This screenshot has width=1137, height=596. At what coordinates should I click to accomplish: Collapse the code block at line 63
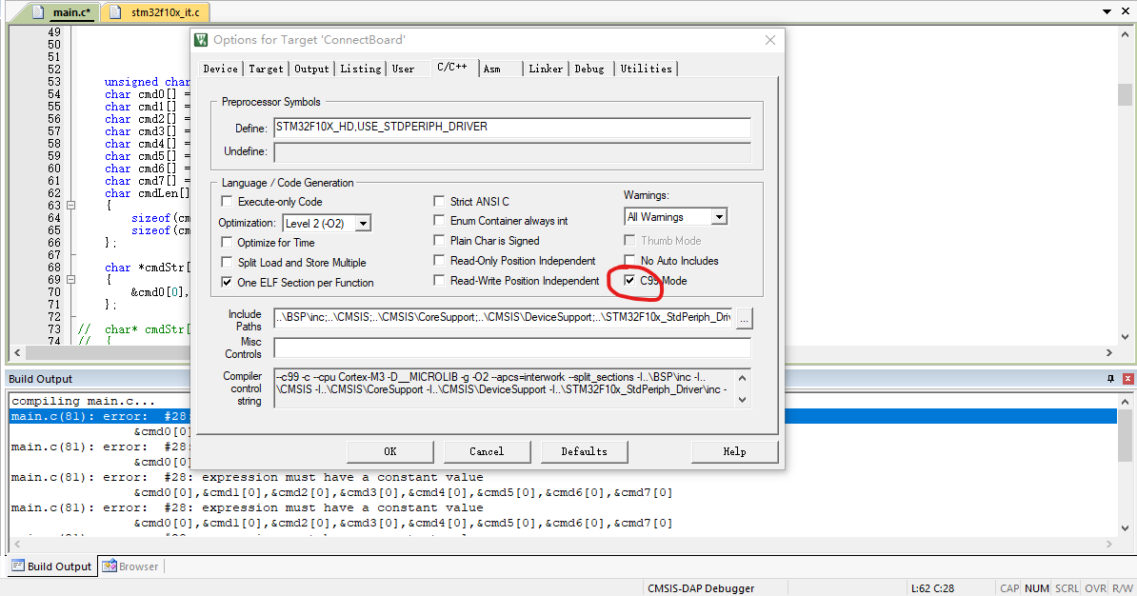(71, 204)
